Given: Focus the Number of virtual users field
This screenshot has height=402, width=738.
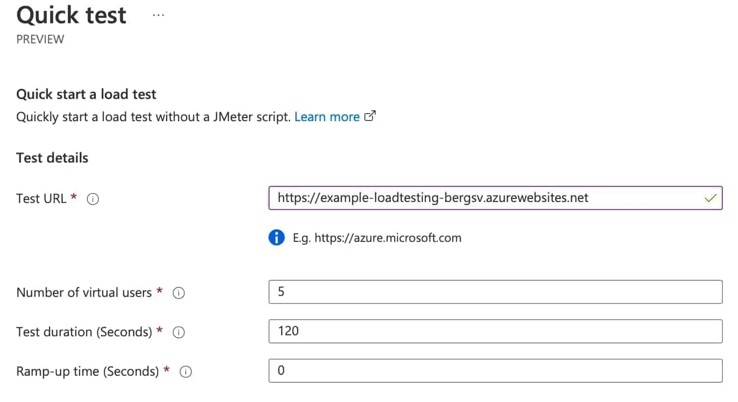Looking at the screenshot, I should coord(495,292).
